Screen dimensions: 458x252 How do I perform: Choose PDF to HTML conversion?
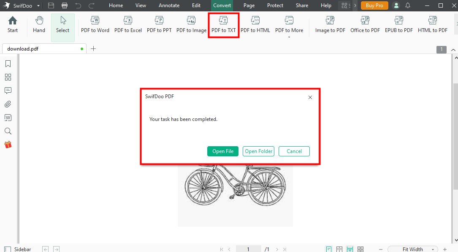[255, 25]
